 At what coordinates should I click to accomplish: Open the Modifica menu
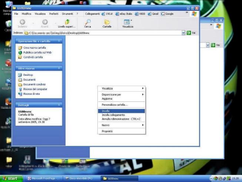[x=26, y=14]
